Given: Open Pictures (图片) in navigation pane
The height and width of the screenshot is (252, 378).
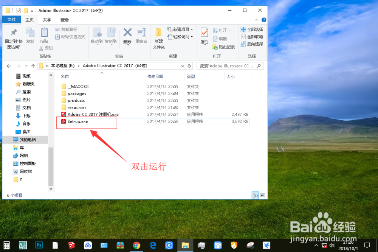Looking at the screenshot, I should tap(23, 100).
